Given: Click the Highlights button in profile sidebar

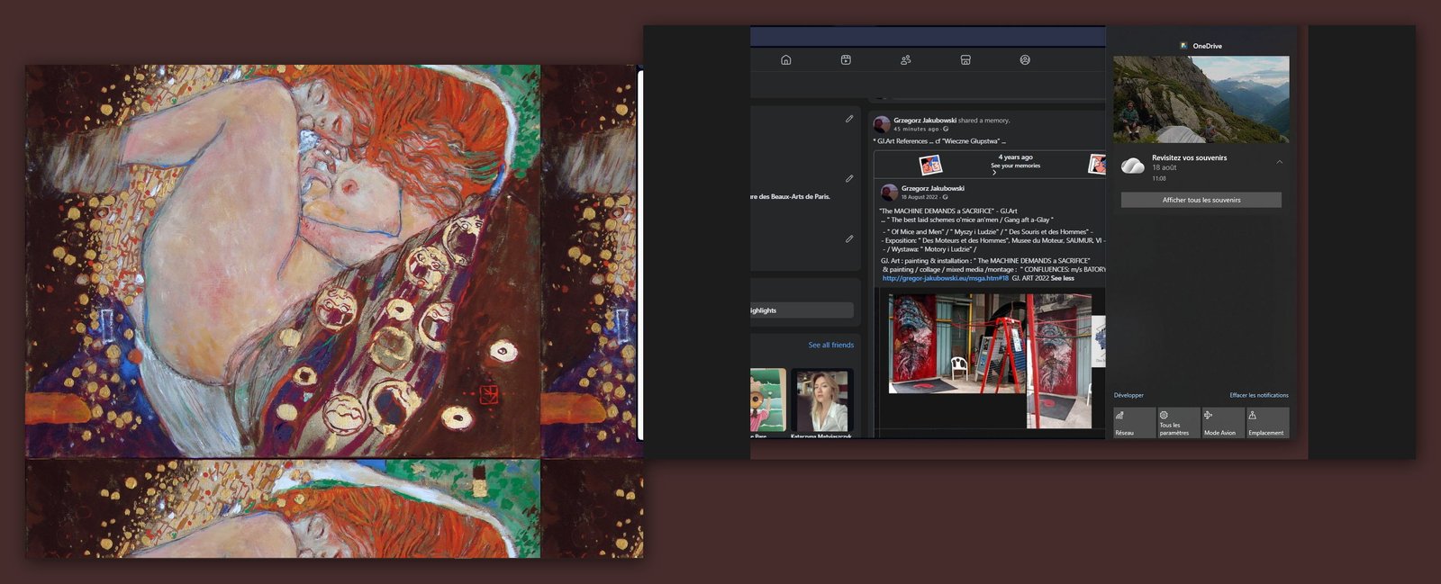Looking at the screenshot, I should 802,310.
